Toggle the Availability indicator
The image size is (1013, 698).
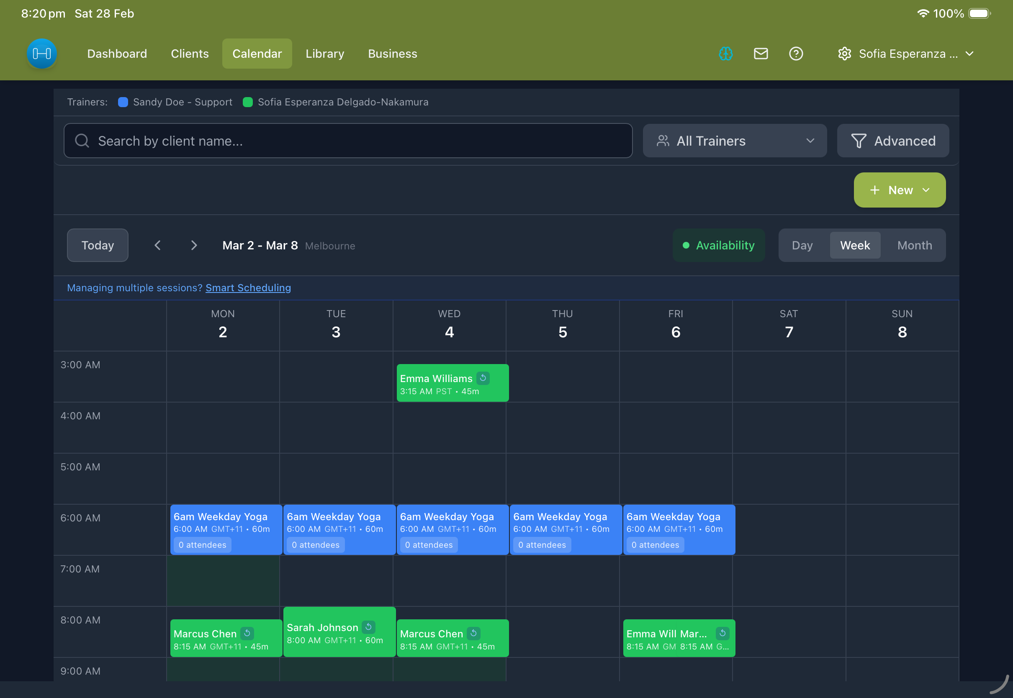(719, 245)
